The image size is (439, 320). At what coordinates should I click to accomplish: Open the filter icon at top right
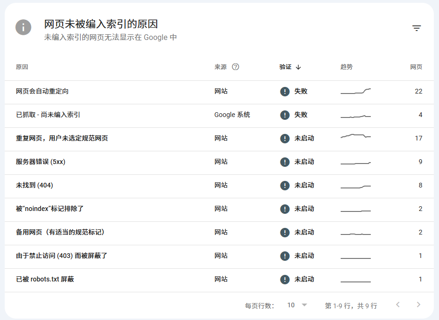coord(417,28)
